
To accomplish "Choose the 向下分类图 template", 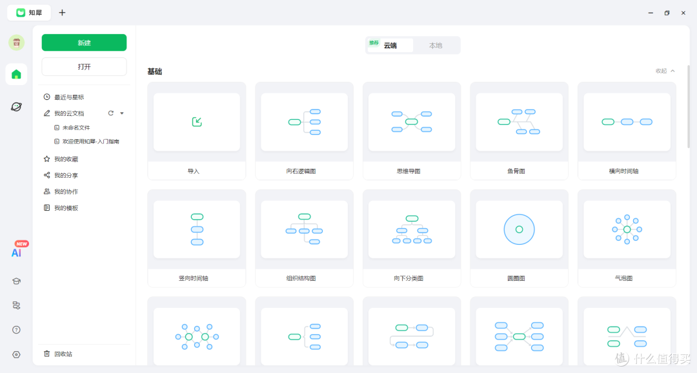I will tap(412, 238).
